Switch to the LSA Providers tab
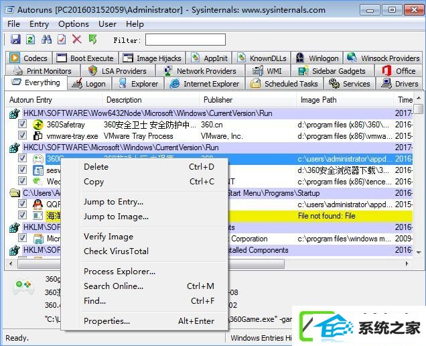Screen dimensions: 426x346 point(118,70)
